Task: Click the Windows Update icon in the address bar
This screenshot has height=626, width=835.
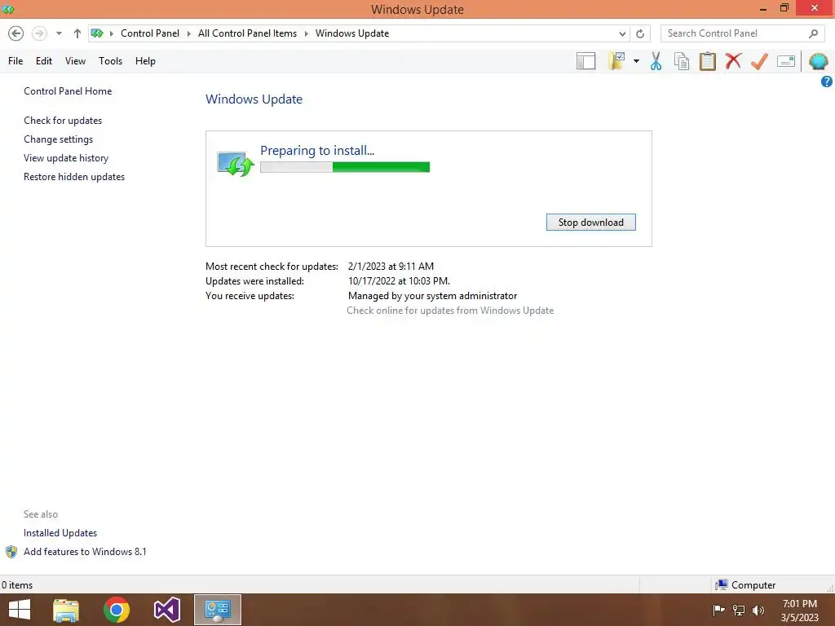Action: tap(97, 33)
